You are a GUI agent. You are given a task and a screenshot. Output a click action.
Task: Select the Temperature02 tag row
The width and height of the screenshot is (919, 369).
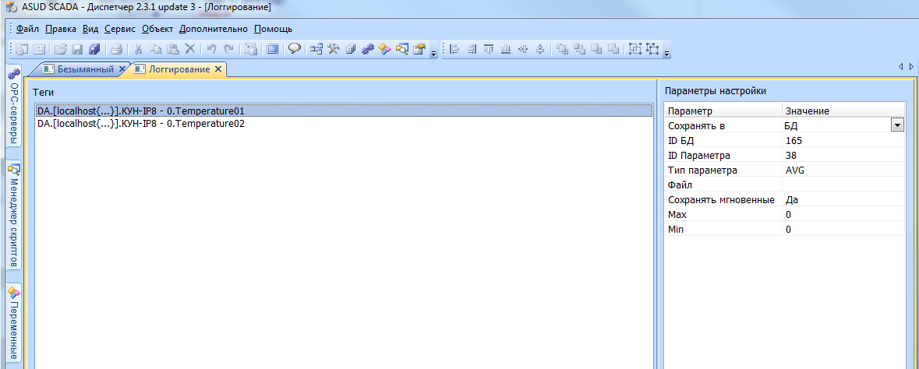(x=141, y=123)
